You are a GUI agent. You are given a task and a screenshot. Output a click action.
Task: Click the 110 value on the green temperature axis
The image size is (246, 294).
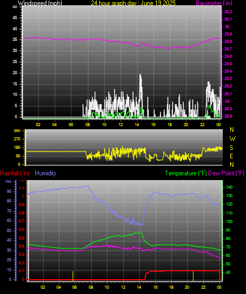click(x=229, y=213)
